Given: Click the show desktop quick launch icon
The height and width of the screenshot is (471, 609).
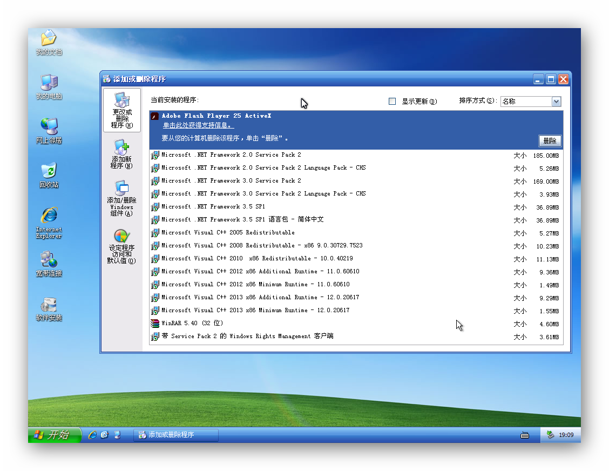Looking at the screenshot, I should point(117,435).
